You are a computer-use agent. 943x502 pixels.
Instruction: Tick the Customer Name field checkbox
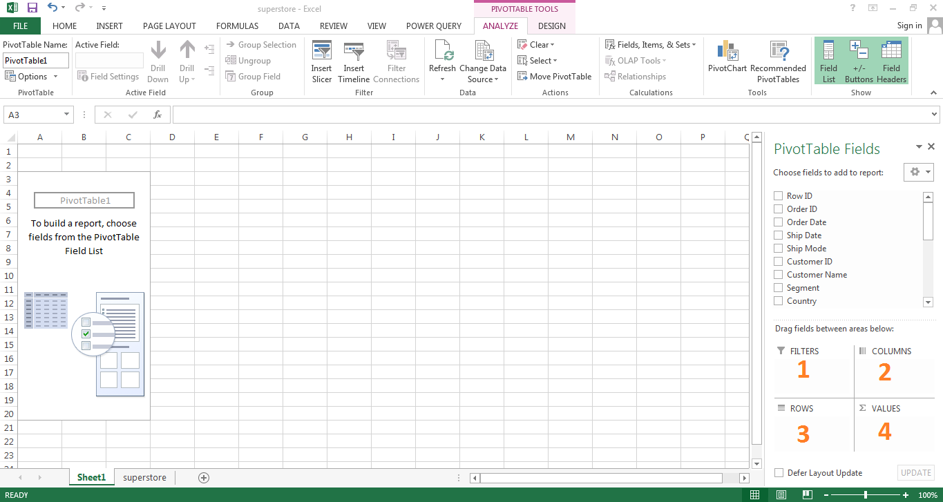[x=779, y=275]
